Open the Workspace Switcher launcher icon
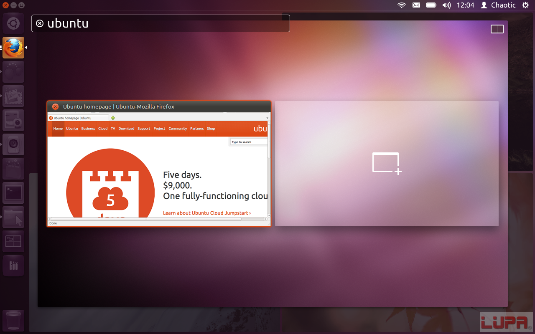The height and width of the screenshot is (334, 535). point(13,241)
